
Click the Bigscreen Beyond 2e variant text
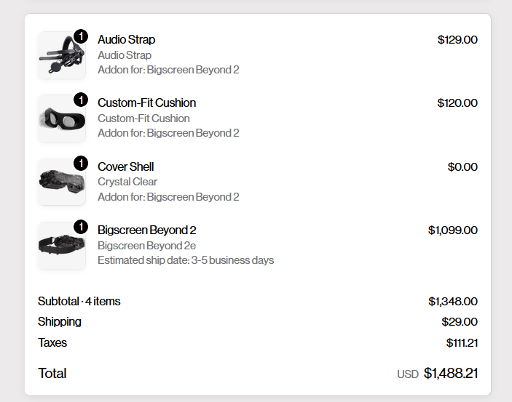146,246
